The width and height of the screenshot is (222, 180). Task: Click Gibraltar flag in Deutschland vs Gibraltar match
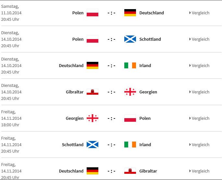tap(130, 171)
